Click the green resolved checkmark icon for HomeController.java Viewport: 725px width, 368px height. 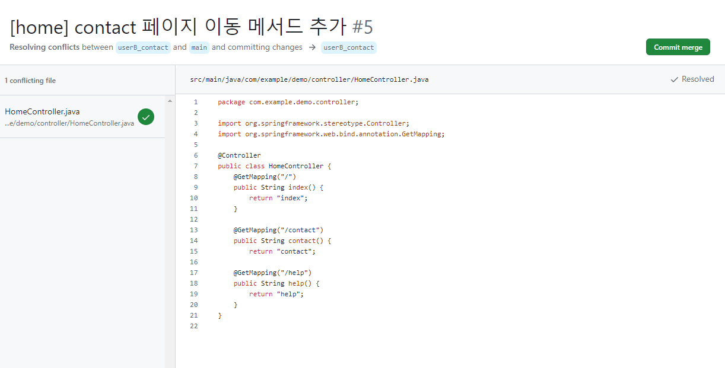(146, 117)
